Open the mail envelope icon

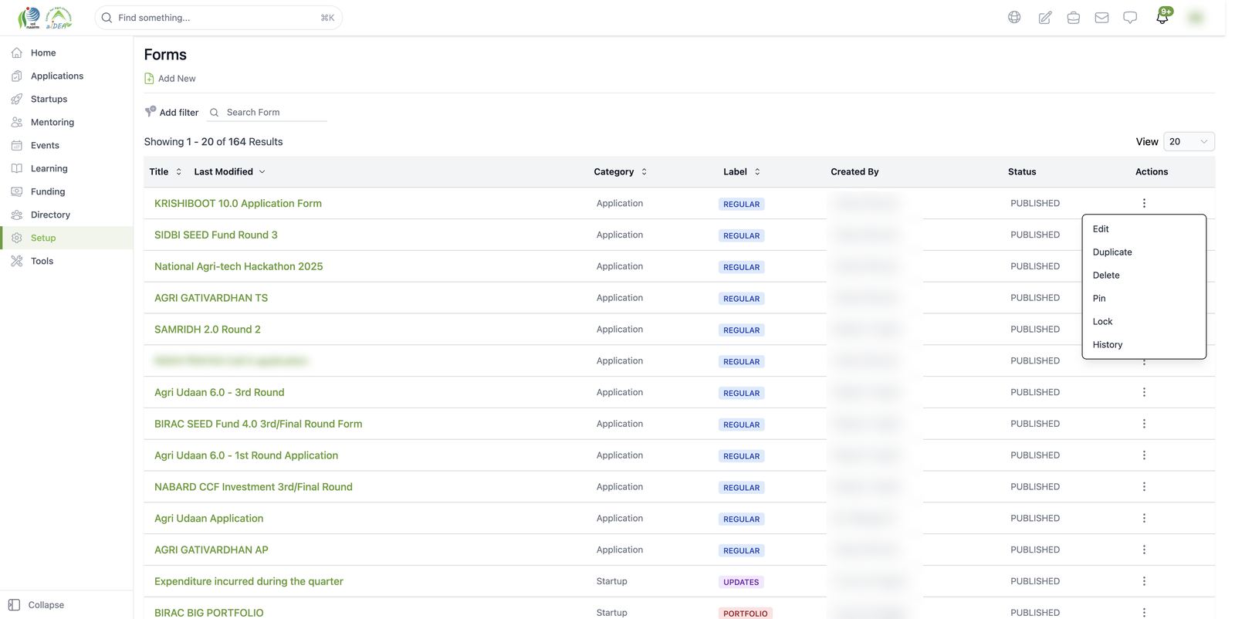(x=1101, y=17)
